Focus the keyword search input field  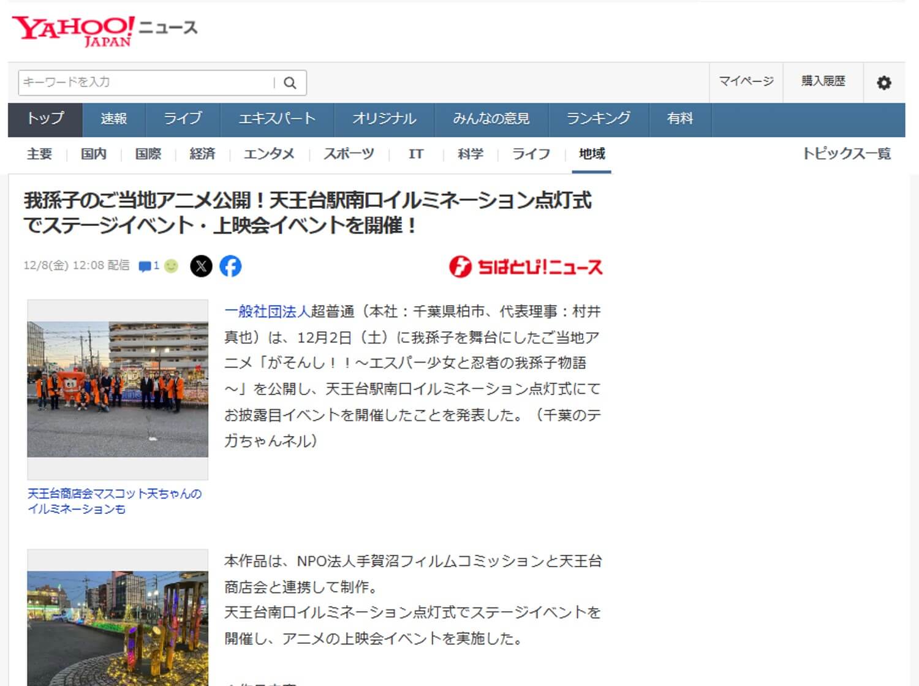coord(146,83)
